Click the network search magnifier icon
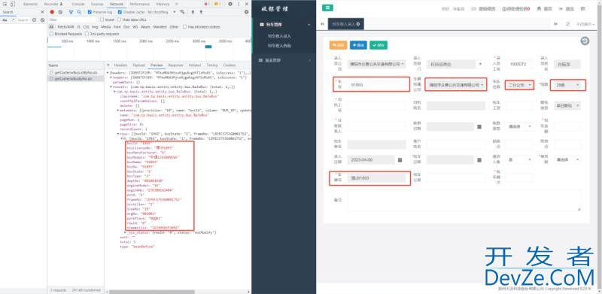 click(79, 12)
